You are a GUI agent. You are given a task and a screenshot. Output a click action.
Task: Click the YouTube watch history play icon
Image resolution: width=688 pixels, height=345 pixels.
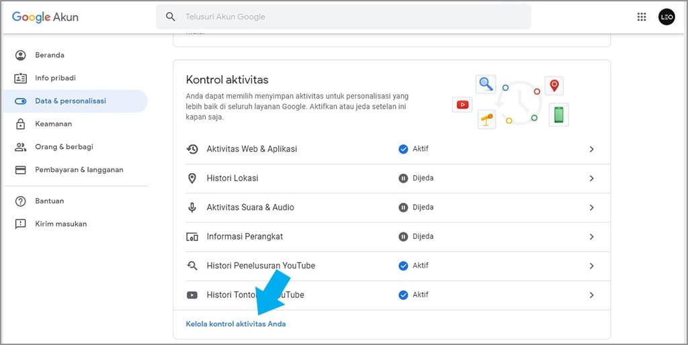[x=192, y=295]
